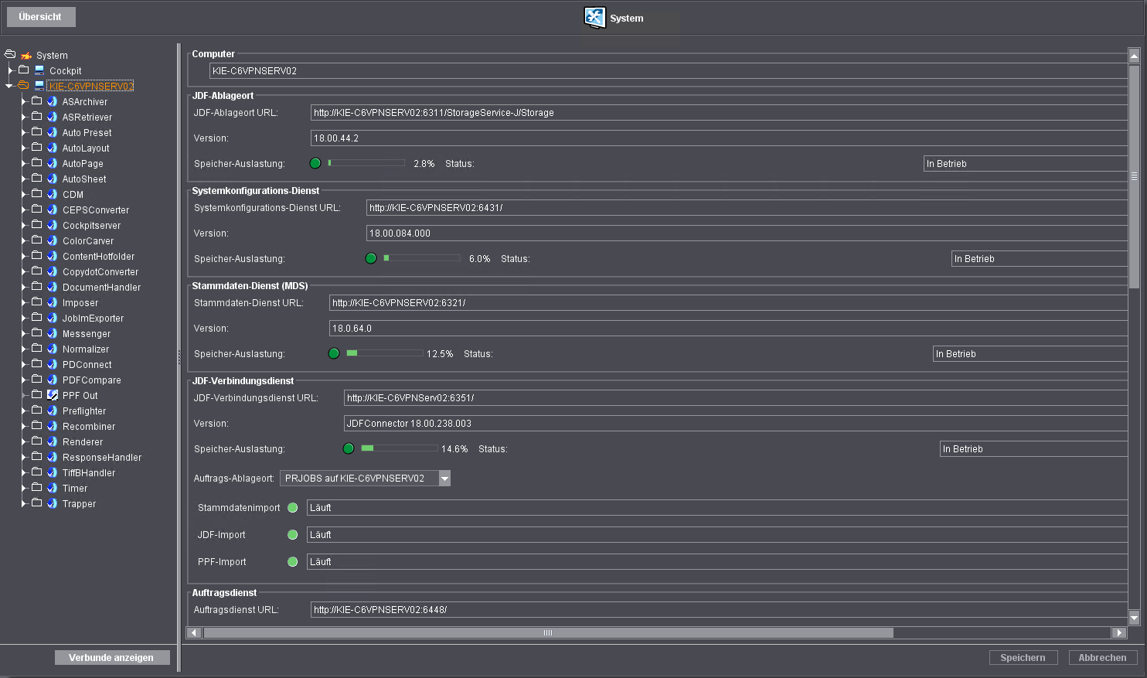Select Preflighter in the tree
The height and width of the screenshot is (678, 1147).
(x=84, y=411)
